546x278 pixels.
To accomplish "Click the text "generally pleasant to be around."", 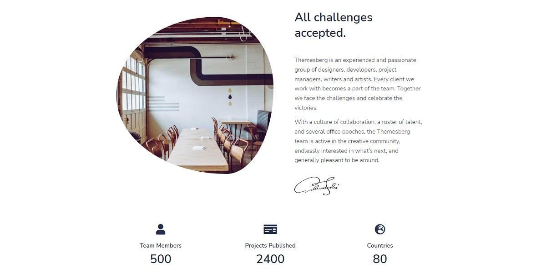I will [x=337, y=160].
